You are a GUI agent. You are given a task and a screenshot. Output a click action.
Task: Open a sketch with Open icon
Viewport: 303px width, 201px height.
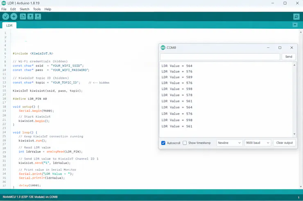[30, 17]
